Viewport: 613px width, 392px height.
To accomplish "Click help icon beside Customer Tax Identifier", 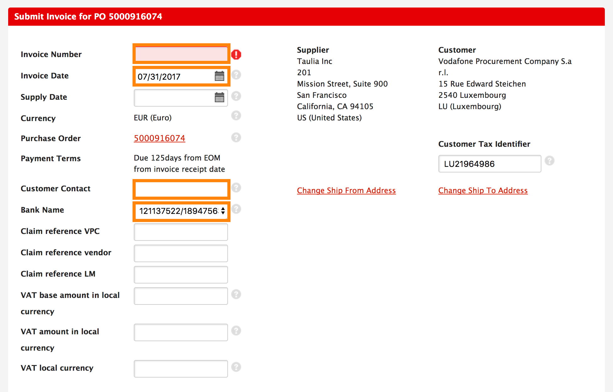I will click(550, 161).
